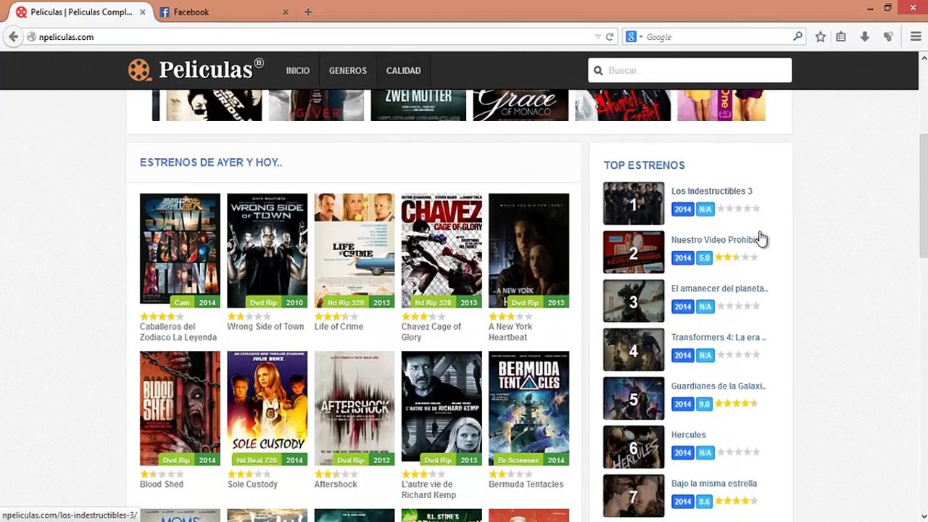Click the search magnifier icon in Buscar box
928x522 pixels.
point(598,70)
